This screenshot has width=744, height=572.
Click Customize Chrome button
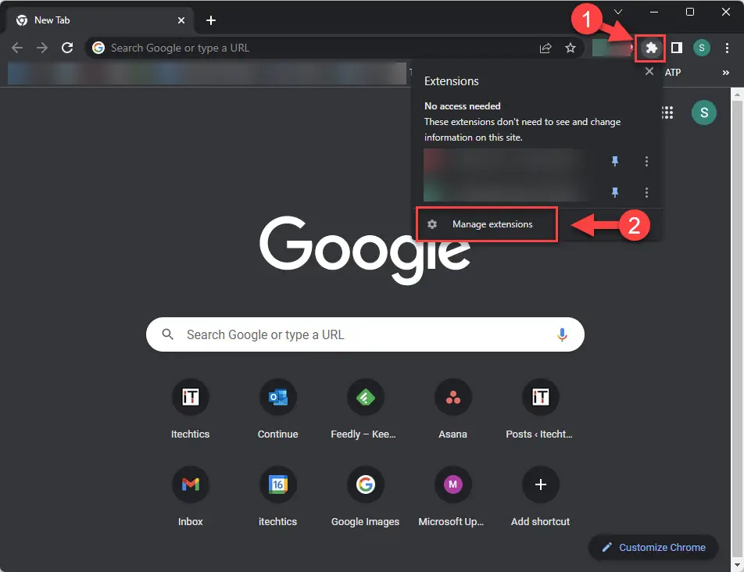[x=653, y=547]
